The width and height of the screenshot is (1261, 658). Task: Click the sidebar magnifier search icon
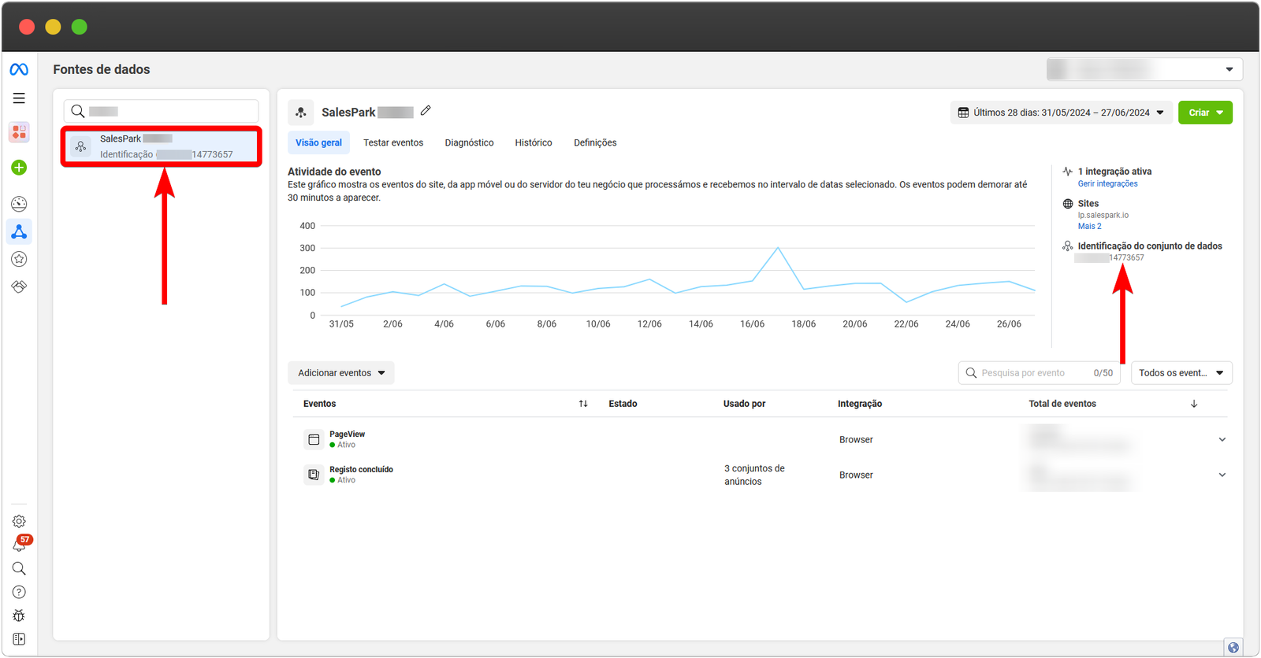[x=19, y=568]
